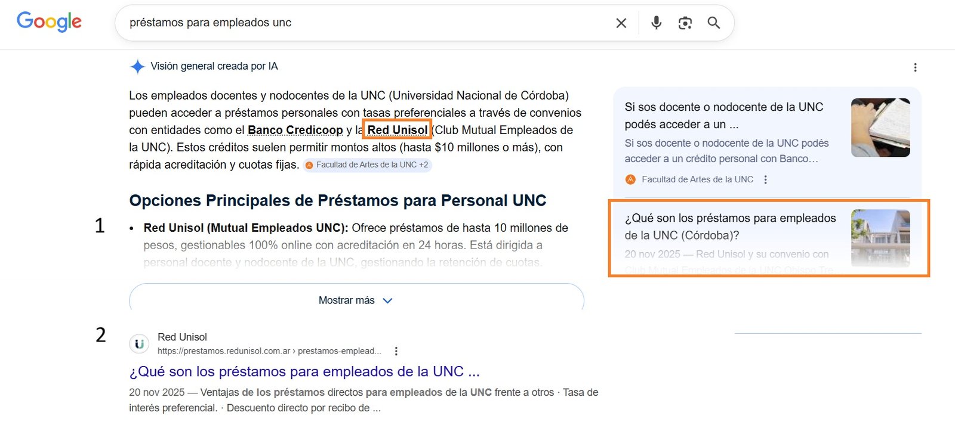Open sidebar card about préstamos de la UNC (Córdoba)

click(729, 227)
